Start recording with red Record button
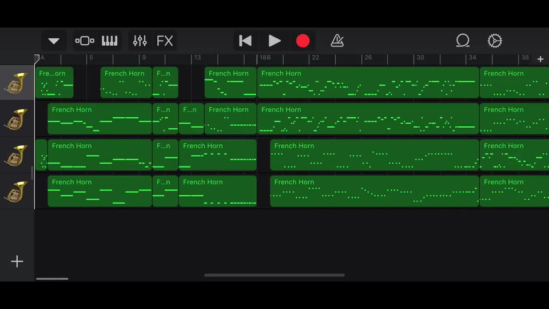This screenshot has height=309, width=549. pyautogui.click(x=303, y=41)
